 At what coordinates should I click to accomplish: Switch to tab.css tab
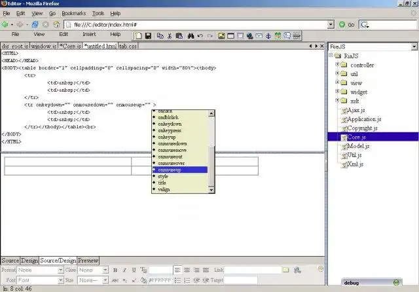tap(128, 46)
